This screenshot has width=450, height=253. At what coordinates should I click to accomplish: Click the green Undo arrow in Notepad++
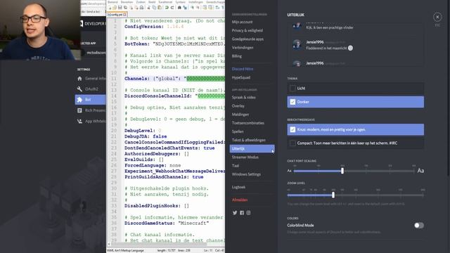point(167,8)
